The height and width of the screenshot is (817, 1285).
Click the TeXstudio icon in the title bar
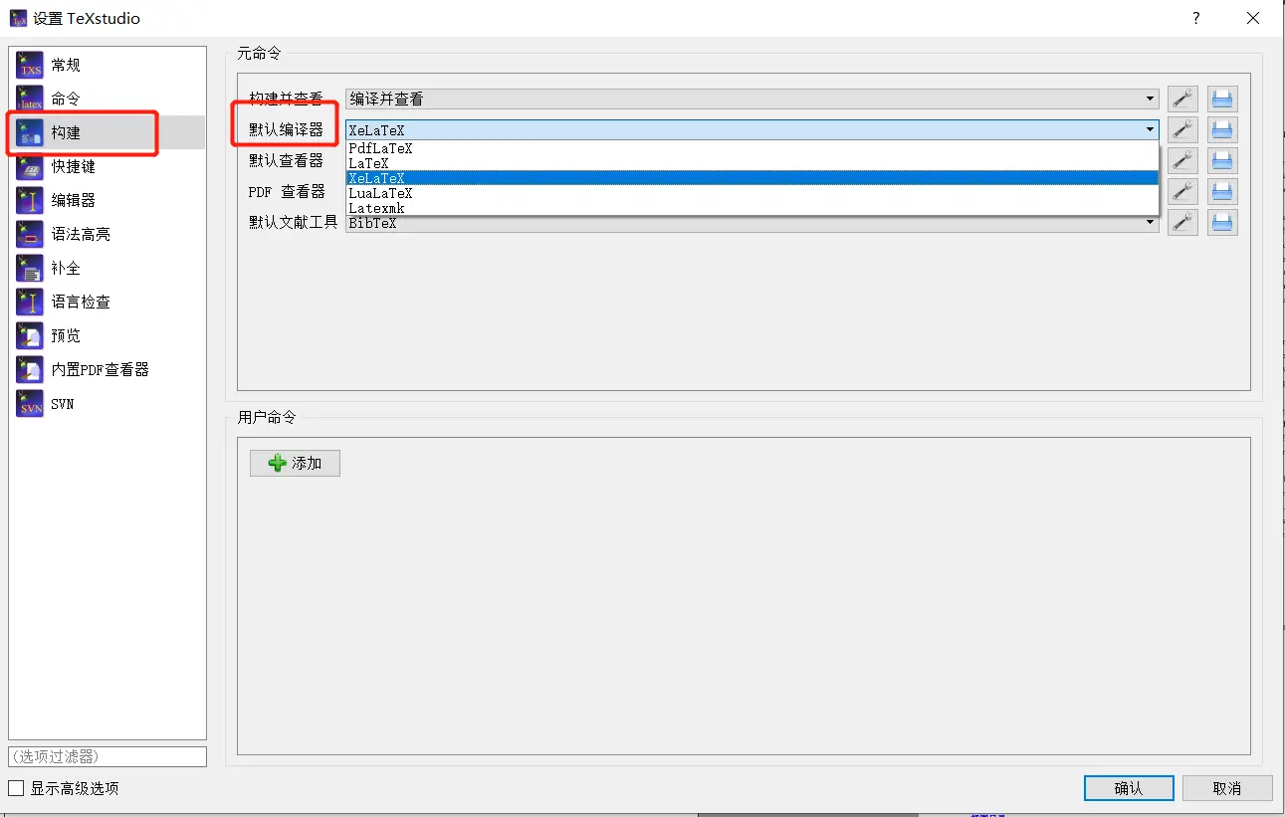pos(18,18)
